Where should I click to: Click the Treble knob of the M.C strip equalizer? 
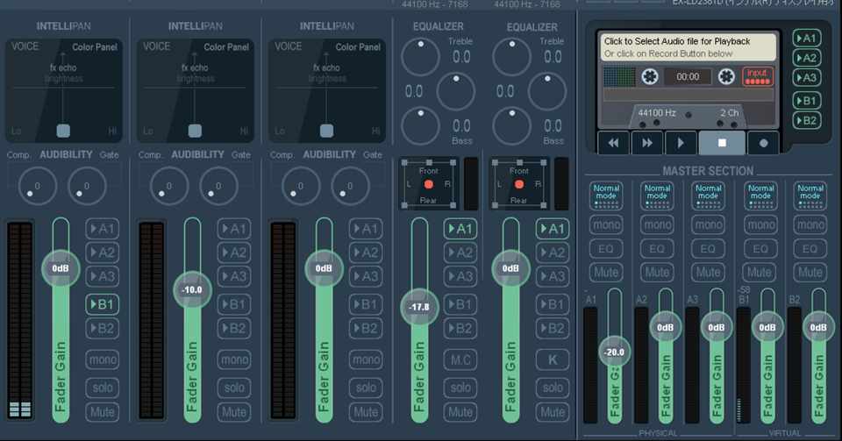pos(420,57)
